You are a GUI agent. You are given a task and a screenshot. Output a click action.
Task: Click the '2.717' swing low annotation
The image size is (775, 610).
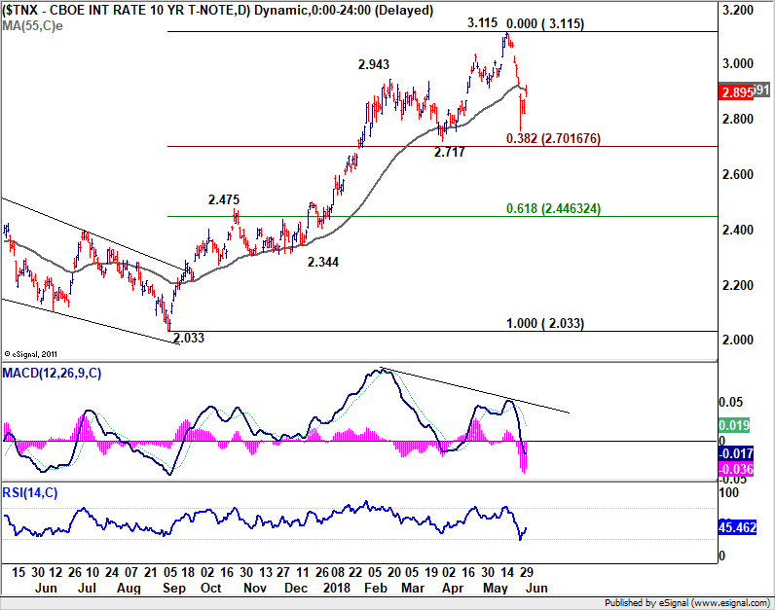pos(449,152)
